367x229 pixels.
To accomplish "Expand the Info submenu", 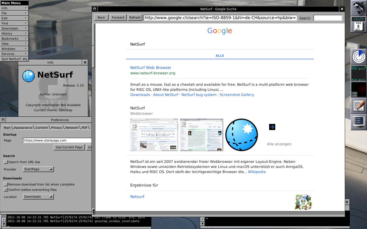I will tap(14, 8).
